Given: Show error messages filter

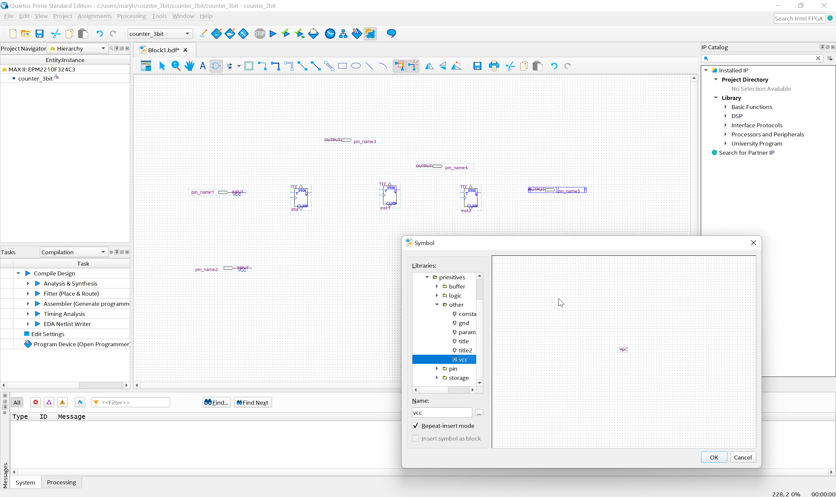Looking at the screenshot, I should (36, 402).
